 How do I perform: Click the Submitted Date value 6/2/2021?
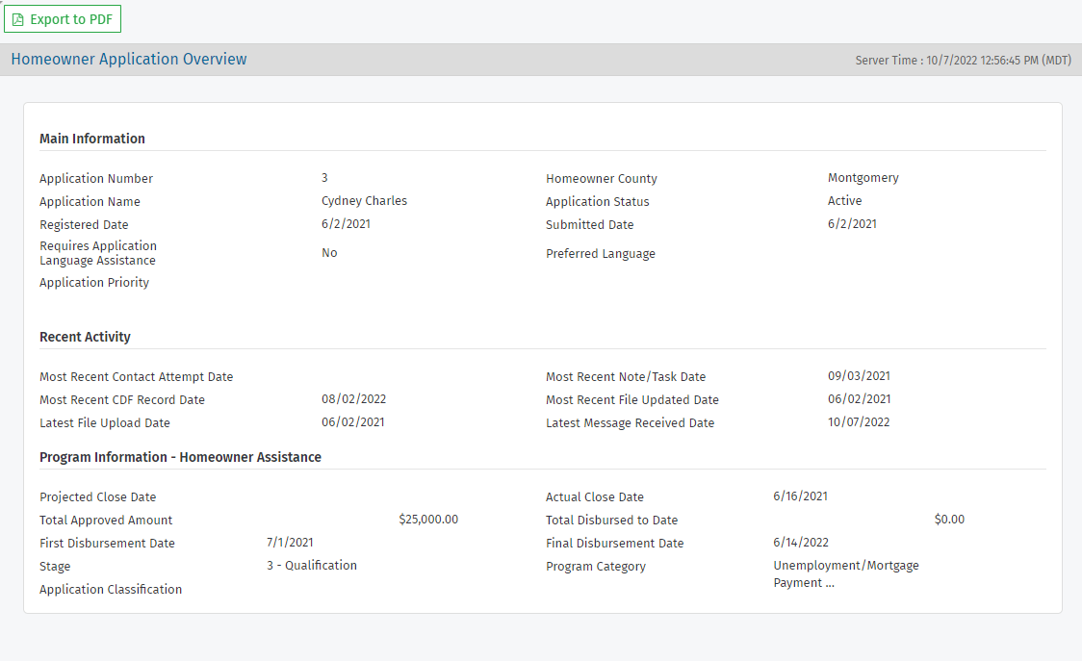coord(852,224)
